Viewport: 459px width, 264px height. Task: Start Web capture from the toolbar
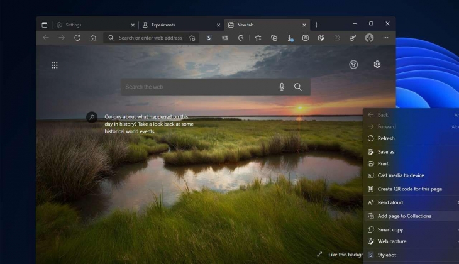pos(321,38)
